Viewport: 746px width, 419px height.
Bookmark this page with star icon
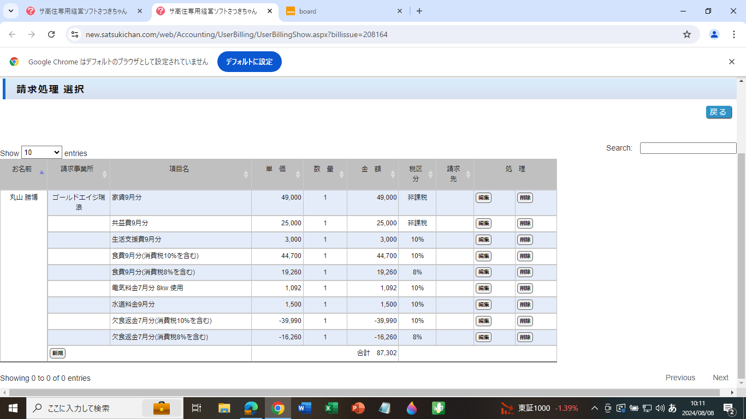point(687,34)
